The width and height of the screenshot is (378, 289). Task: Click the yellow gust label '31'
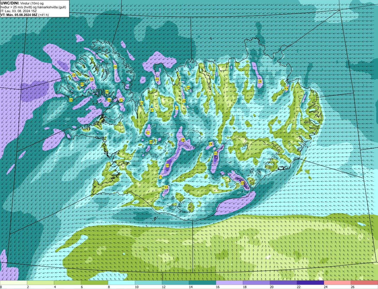(x=216, y=153)
